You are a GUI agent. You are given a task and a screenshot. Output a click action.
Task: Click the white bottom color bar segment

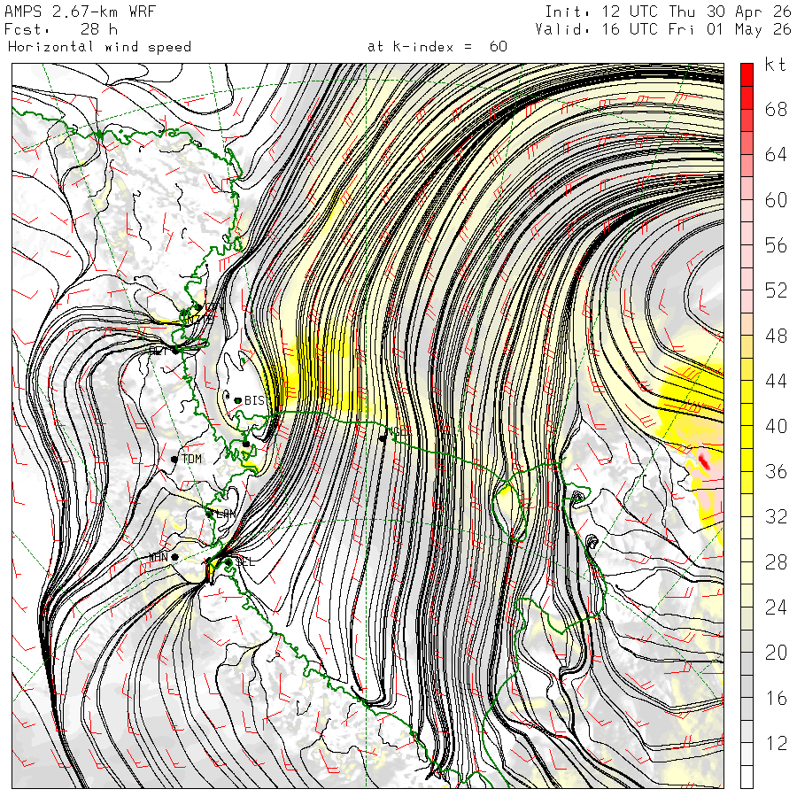[x=747, y=777]
